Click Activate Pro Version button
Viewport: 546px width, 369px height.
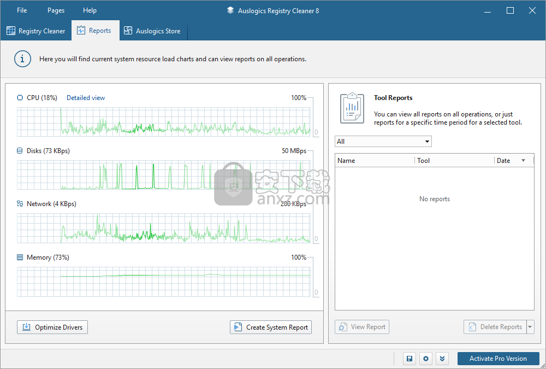pos(498,359)
